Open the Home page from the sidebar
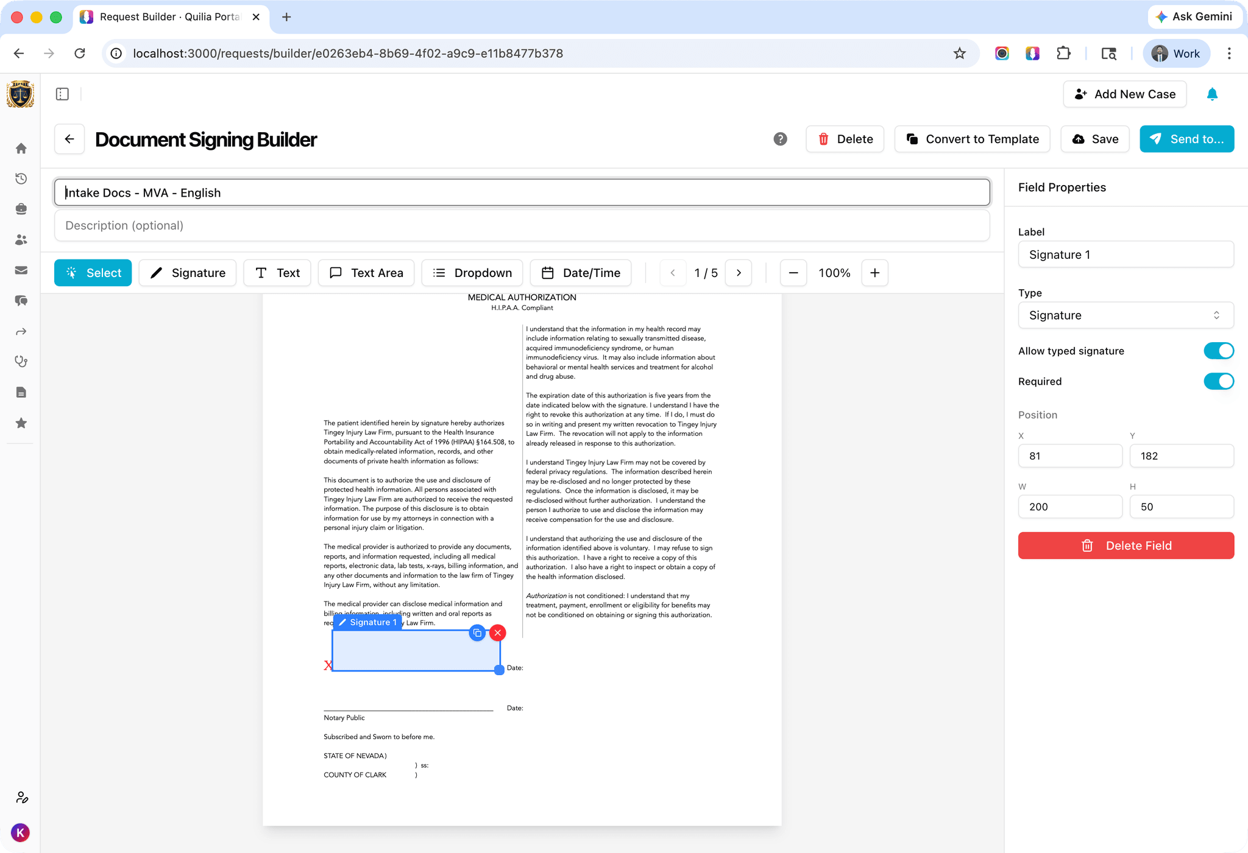Screen dimensions: 1248x853 click(21, 148)
